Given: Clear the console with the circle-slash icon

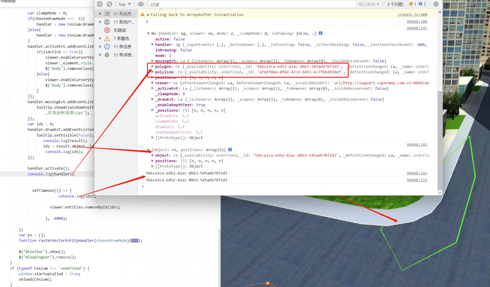Looking at the screenshot, I should pos(109,4).
